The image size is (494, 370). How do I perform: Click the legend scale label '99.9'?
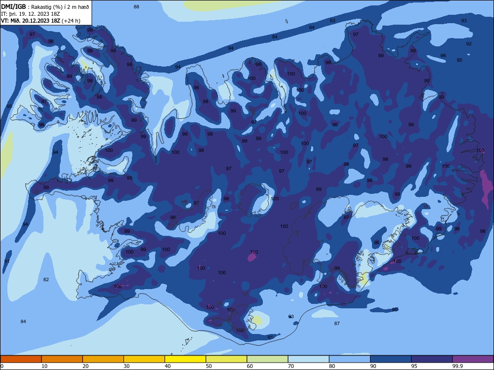pos(458,366)
